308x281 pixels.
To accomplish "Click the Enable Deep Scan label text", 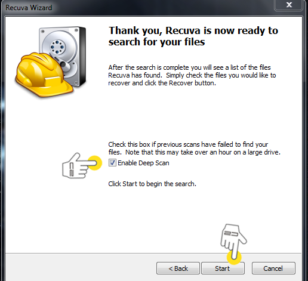I will (143, 163).
